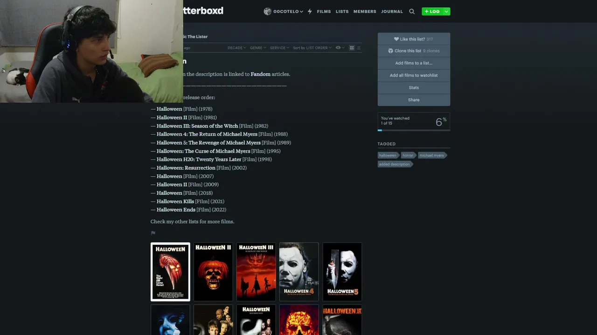Choose Add films to a list

click(414, 63)
